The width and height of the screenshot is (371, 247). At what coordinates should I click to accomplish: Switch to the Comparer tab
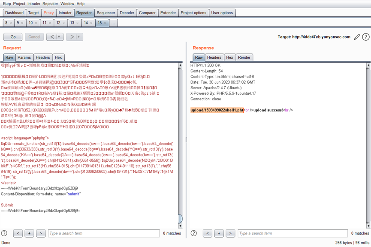(x=147, y=13)
